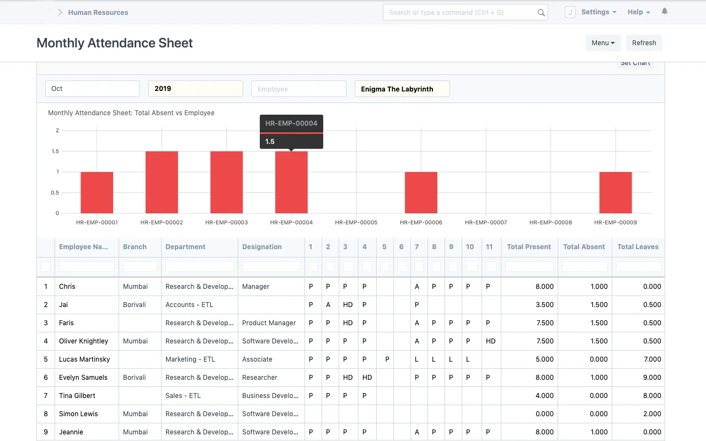Click the Employee Name column filter box
This screenshot has width=706, height=441.
(86, 266)
